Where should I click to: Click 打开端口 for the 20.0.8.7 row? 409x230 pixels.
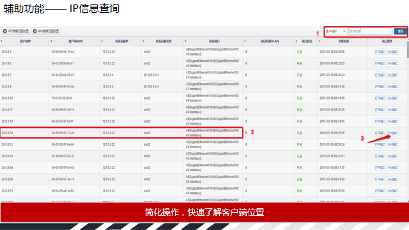click(380, 75)
